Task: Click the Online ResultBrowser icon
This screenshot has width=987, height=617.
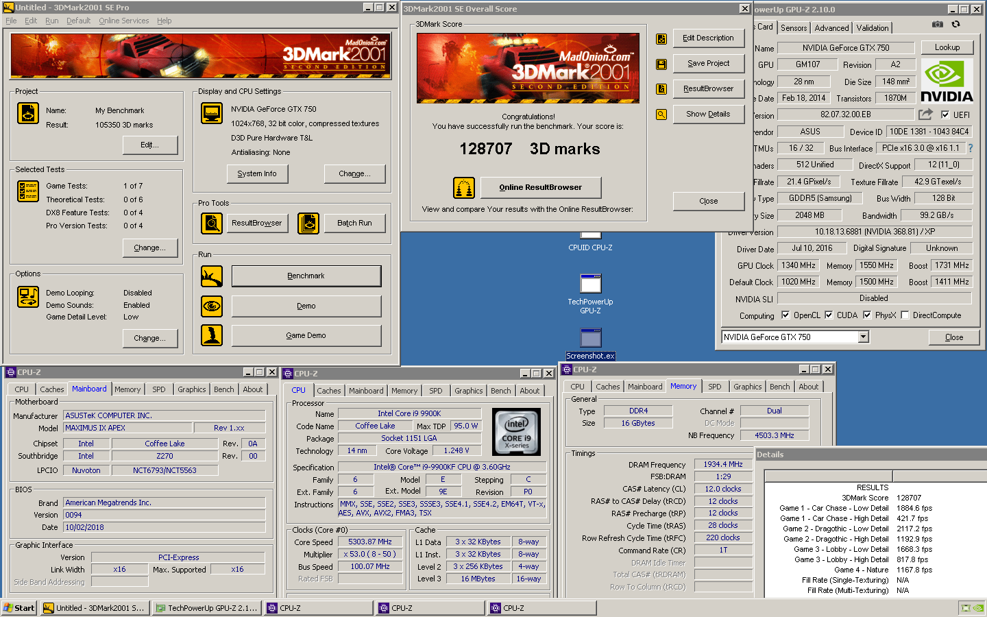Action: tap(464, 187)
